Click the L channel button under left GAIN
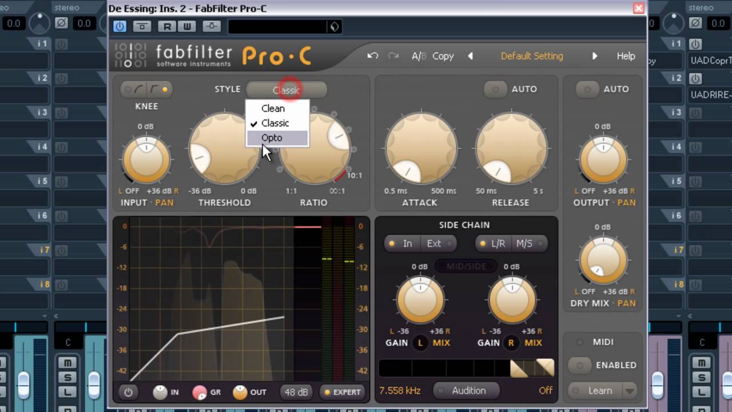Screen dimensions: 732x412 (420, 343)
